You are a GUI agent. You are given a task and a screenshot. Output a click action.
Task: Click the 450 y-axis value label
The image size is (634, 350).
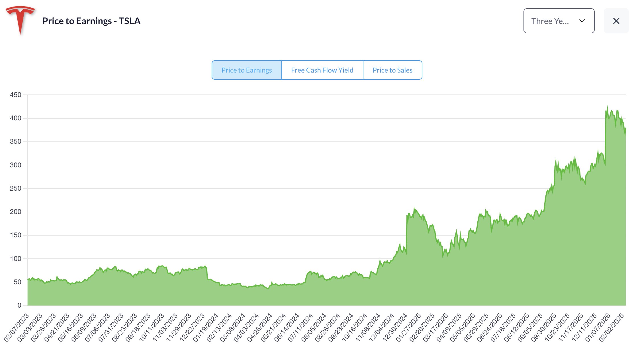coord(16,95)
